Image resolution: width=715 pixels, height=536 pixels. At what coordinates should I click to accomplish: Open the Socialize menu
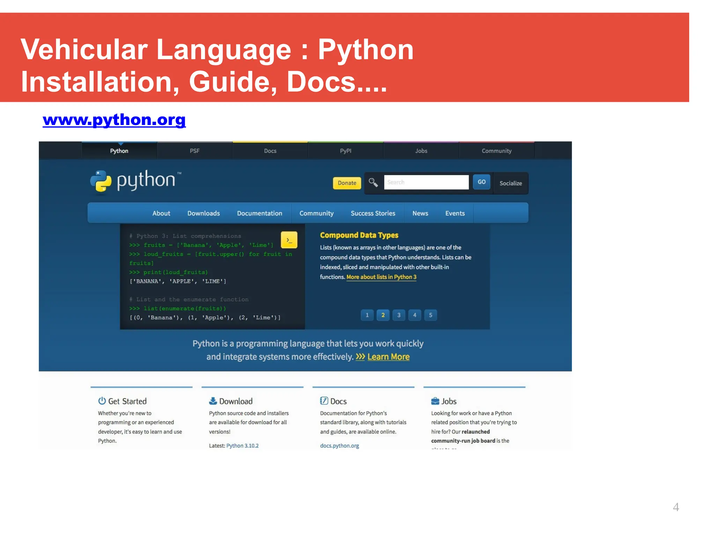pos(511,183)
